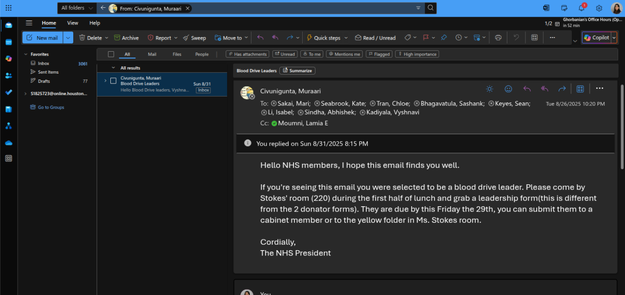Switch message to light background sun icon
Screen dimensions: 625x295
490,89
